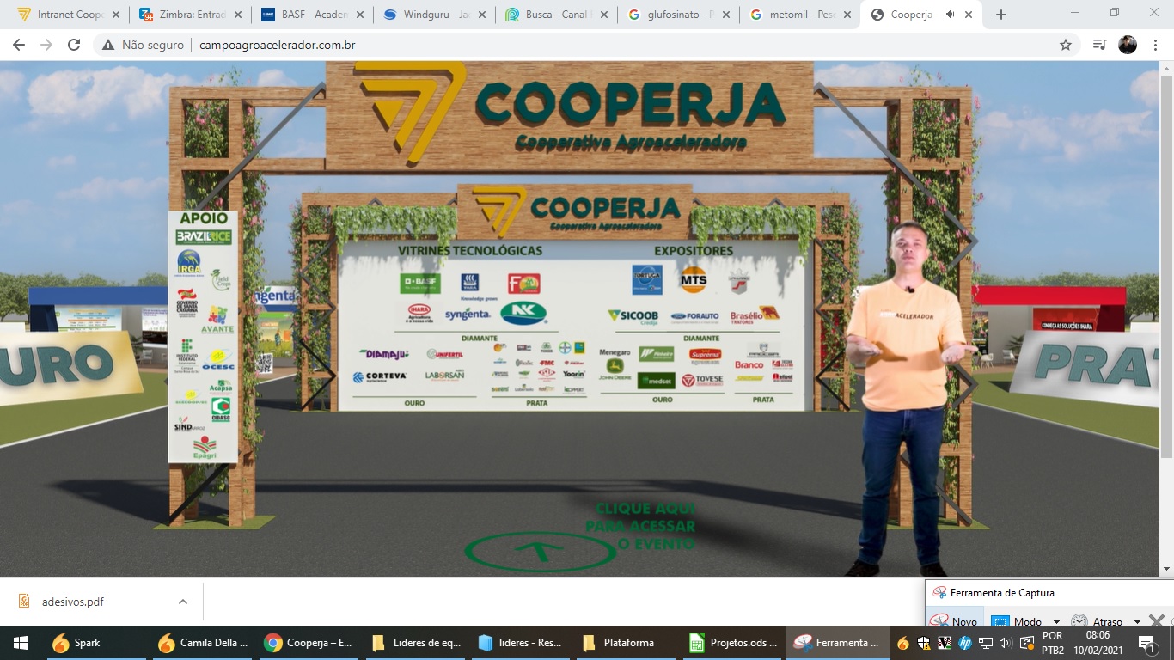1174x660 pixels.
Task: Click the syngenta logo on sponsor board
Action: point(468,315)
